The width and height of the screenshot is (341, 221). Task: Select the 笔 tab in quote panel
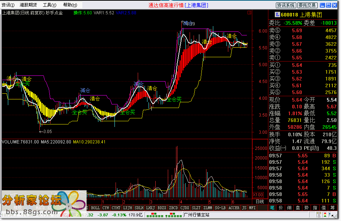(272, 208)
